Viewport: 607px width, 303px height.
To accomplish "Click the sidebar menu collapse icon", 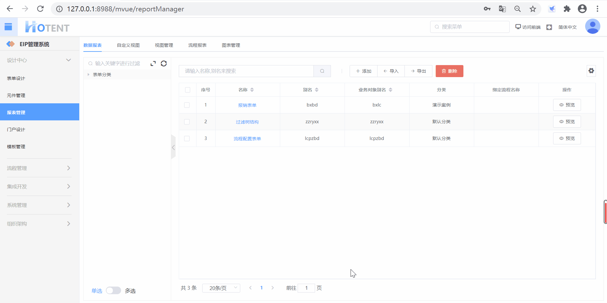I will point(8,27).
